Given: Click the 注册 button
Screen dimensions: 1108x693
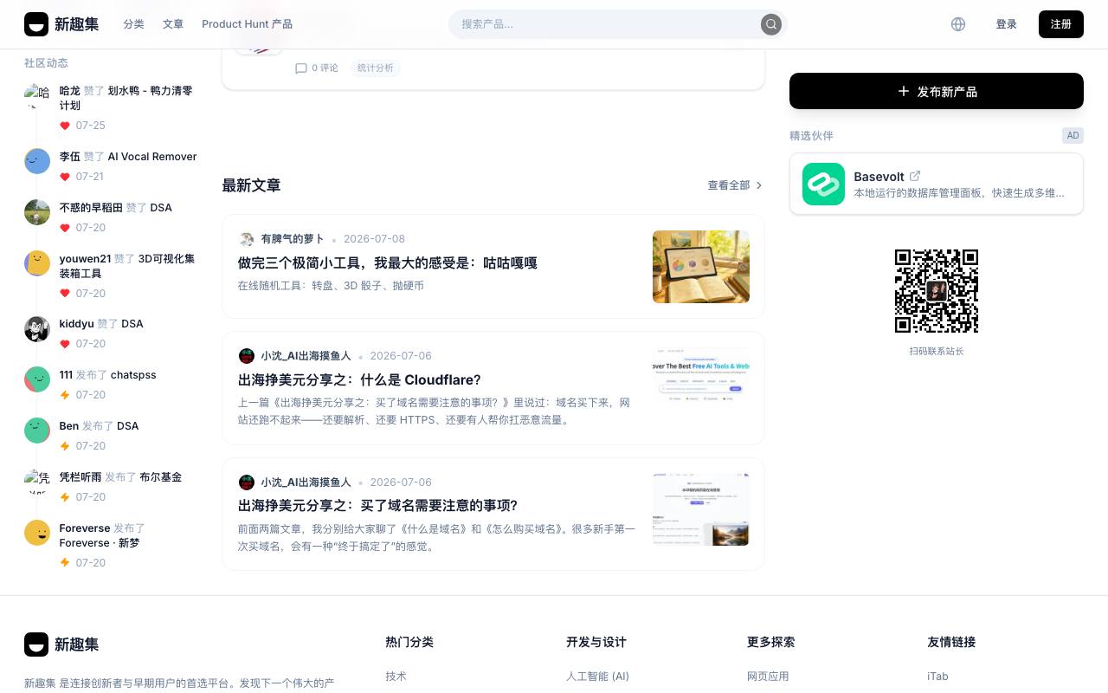Looking at the screenshot, I should click(1061, 24).
